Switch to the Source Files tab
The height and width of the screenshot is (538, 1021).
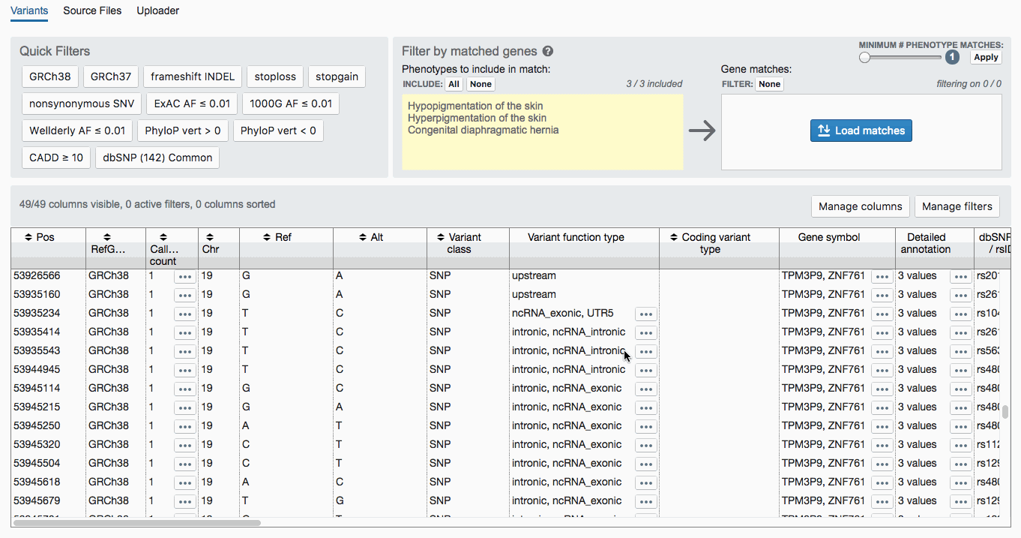click(x=92, y=11)
